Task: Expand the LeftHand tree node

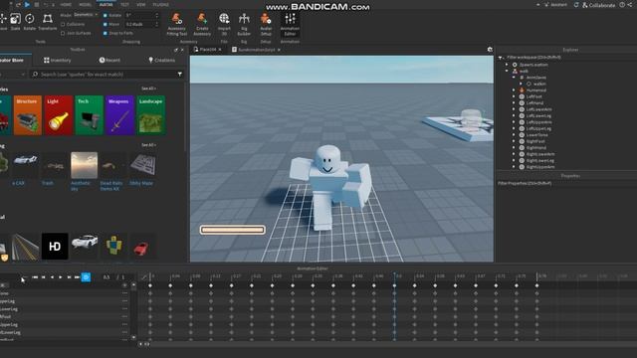Action: click(x=514, y=103)
